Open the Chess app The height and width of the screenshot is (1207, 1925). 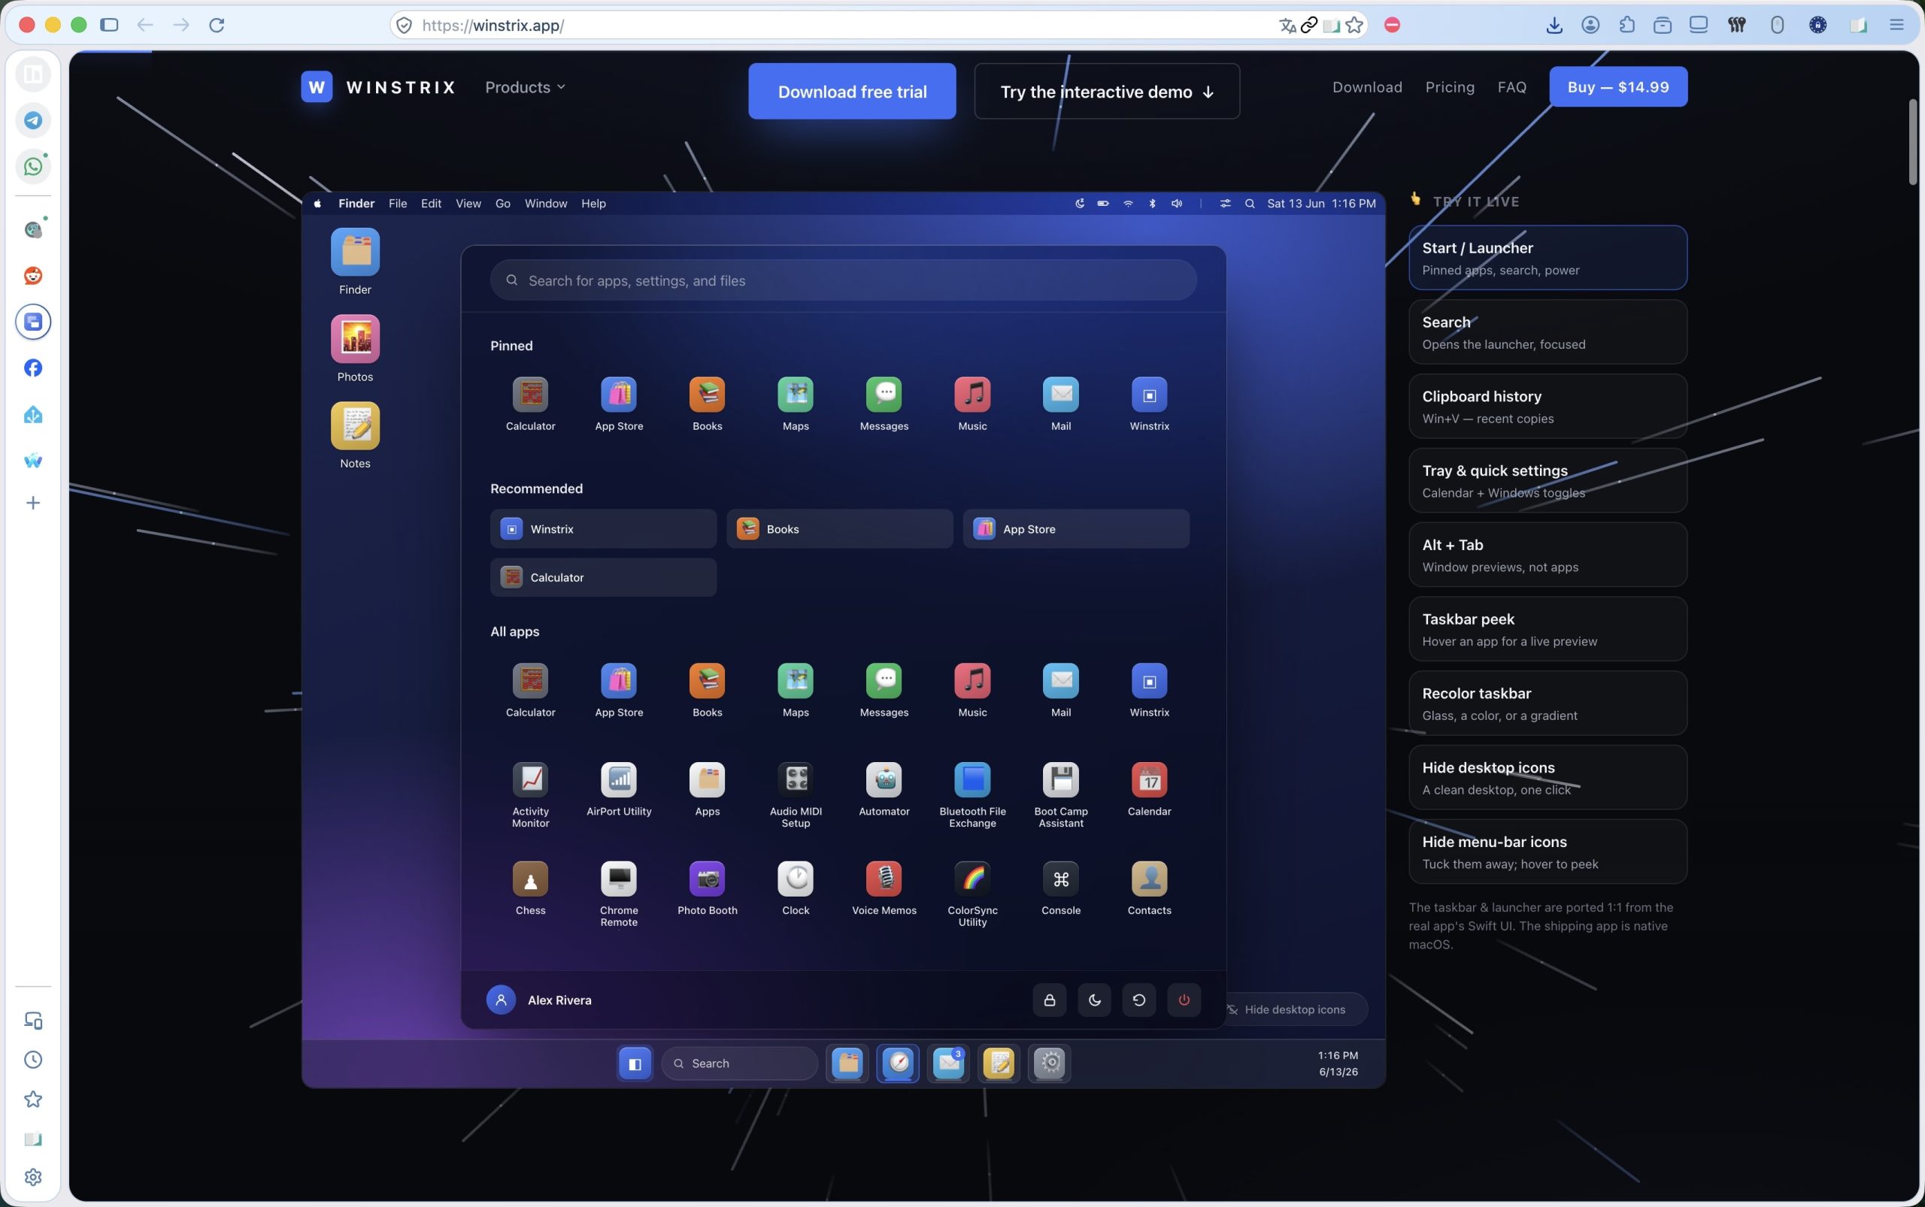[x=530, y=888]
